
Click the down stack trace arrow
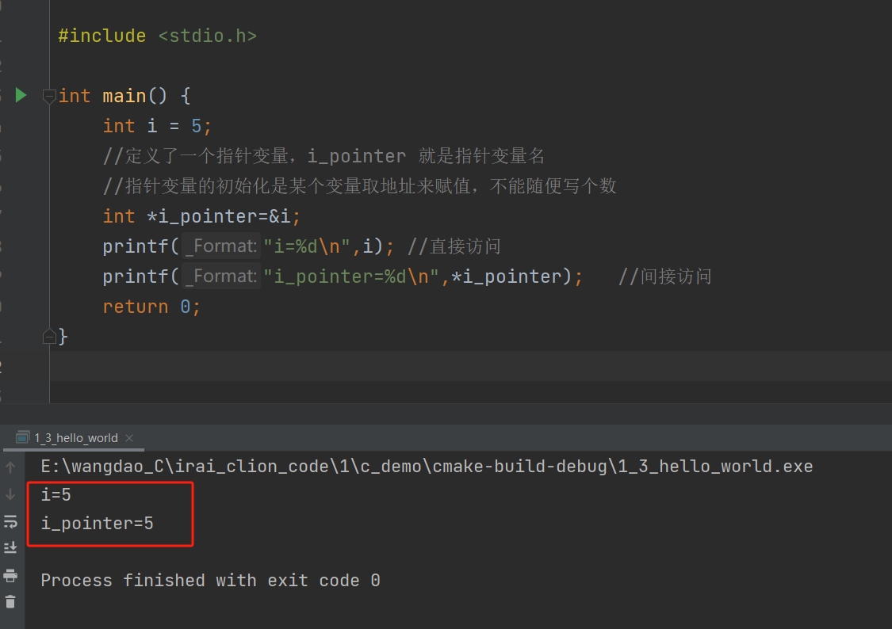point(10,494)
